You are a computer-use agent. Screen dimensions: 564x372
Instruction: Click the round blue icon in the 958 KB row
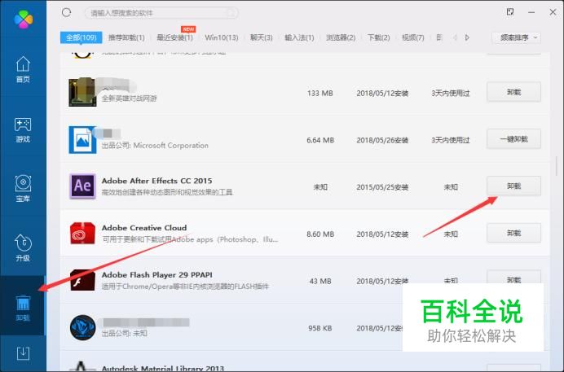click(83, 327)
